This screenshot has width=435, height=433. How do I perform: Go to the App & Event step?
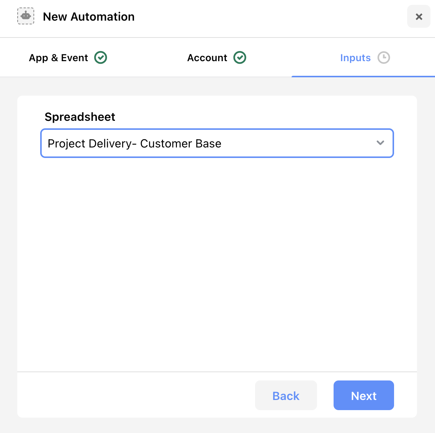tap(68, 58)
